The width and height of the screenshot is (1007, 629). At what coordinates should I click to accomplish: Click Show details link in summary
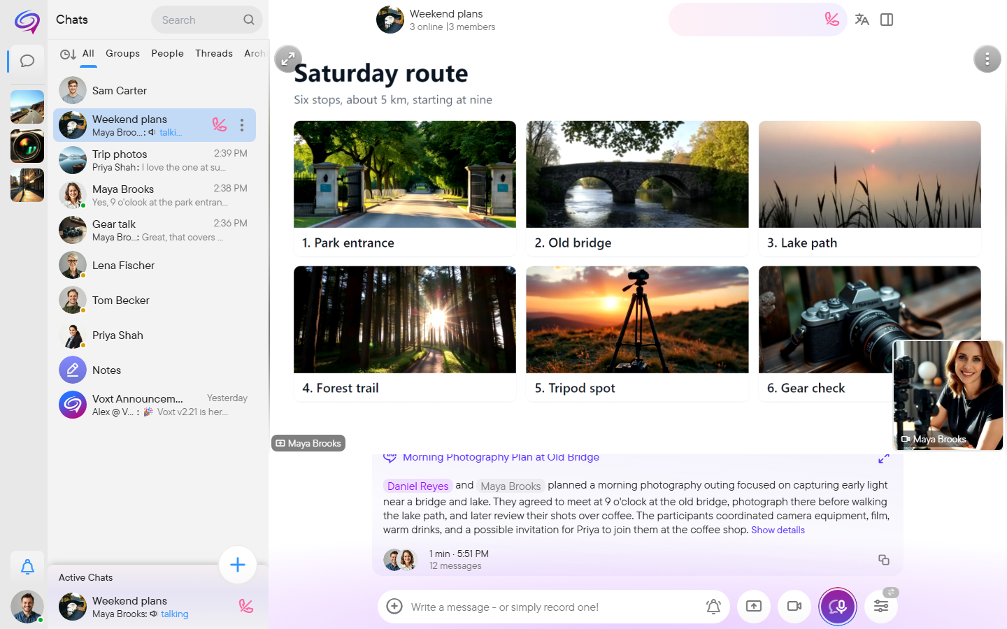pyautogui.click(x=778, y=530)
